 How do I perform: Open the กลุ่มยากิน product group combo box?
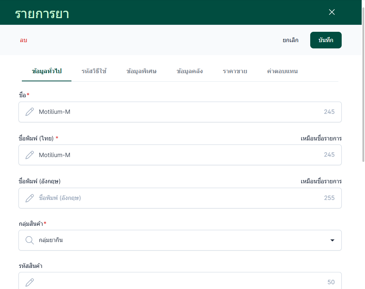[x=180, y=240]
